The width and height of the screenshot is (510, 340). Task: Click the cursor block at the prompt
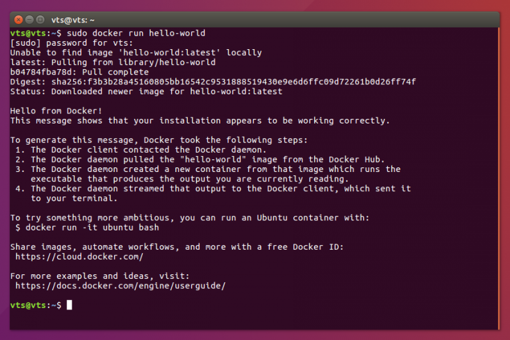pyautogui.click(x=69, y=305)
